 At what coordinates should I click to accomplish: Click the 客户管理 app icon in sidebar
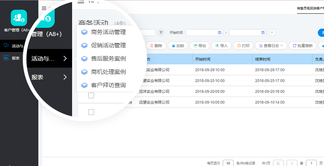(19, 18)
